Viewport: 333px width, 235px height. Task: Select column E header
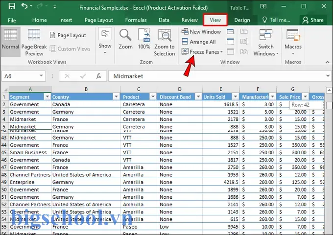221,89
